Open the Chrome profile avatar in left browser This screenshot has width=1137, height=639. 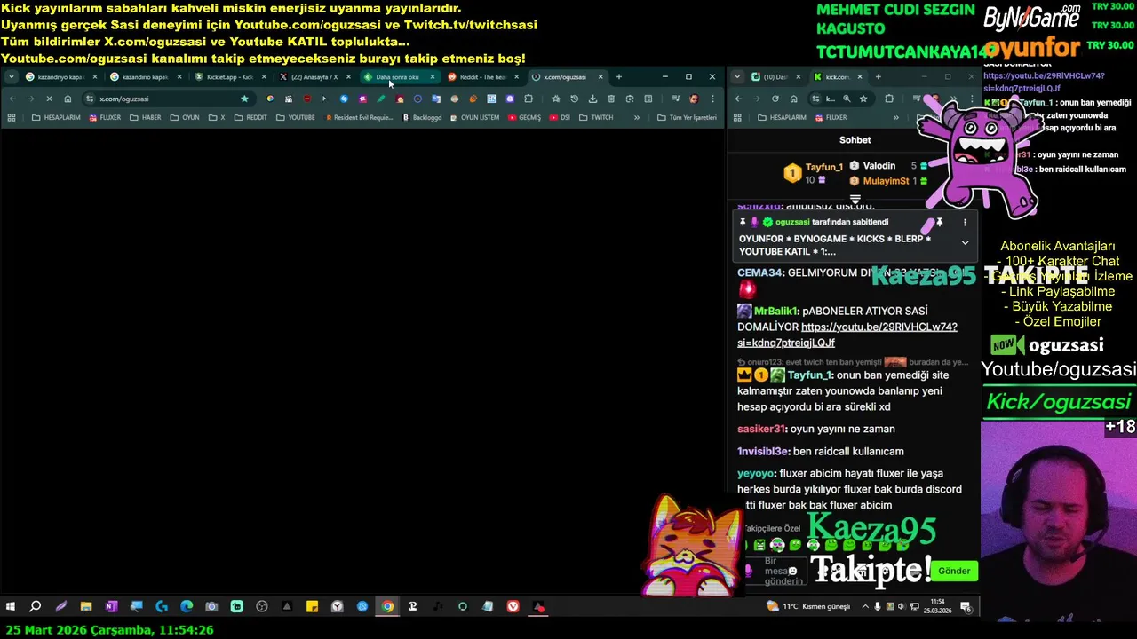click(694, 99)
